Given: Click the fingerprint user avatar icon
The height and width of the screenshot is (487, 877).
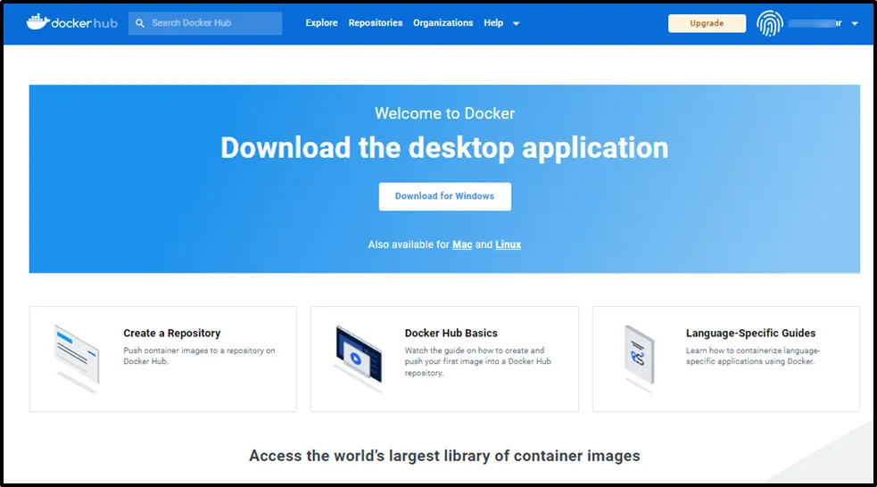Looking at the screenshot, I should pos(769,23).
